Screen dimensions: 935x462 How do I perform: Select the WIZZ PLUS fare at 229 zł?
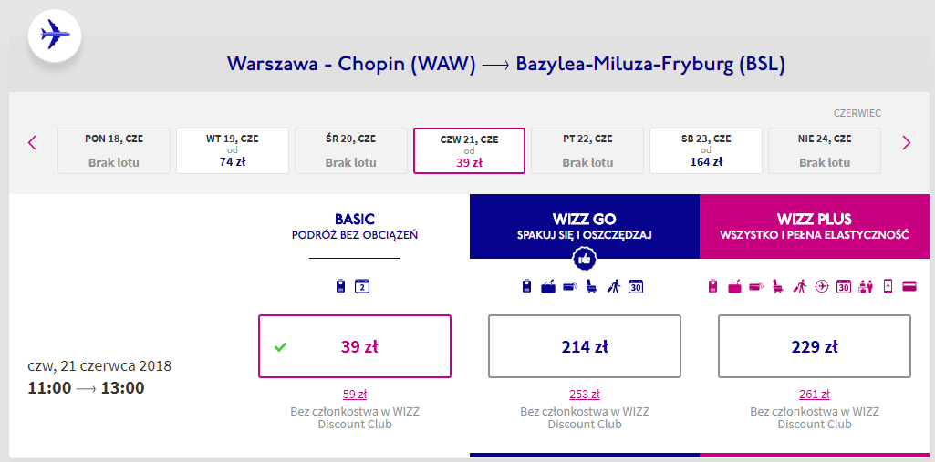pos(815,346)
